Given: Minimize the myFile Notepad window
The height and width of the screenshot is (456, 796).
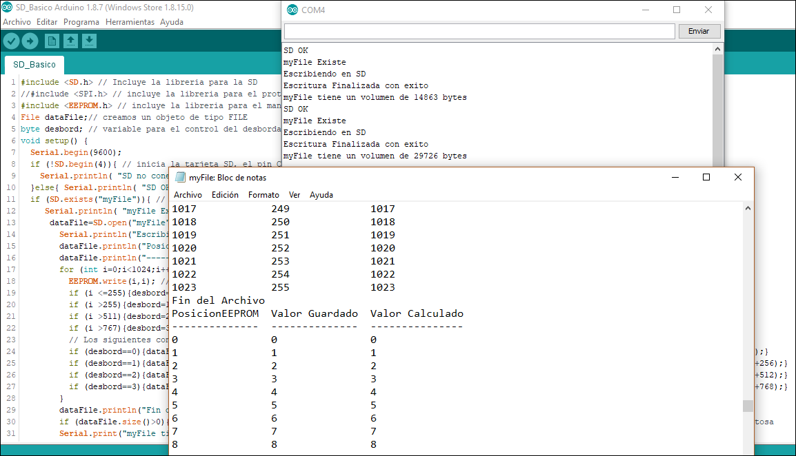Looking at the screenshot, I should (675, 177).
